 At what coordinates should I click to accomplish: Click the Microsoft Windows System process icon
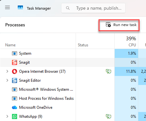point(15,89)
